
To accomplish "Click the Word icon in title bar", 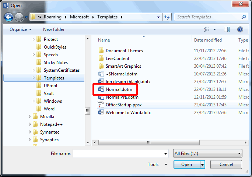I will (x=6, y=6).
